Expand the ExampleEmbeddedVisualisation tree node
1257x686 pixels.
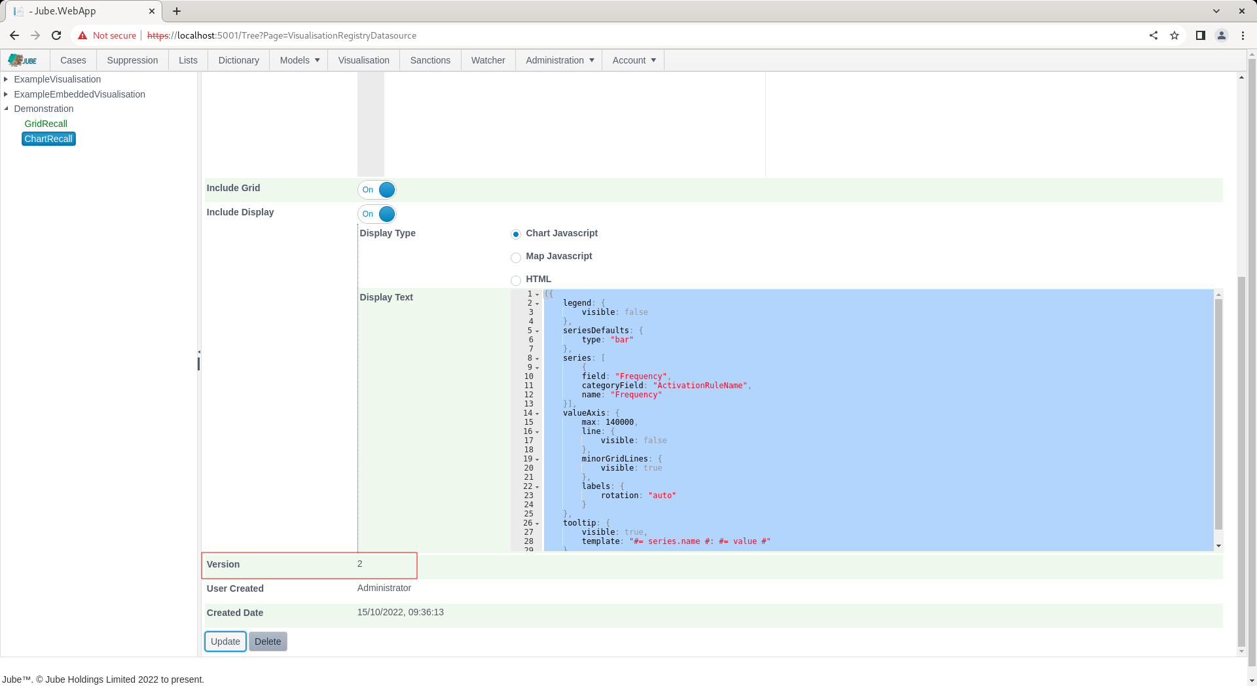click(x=6, y=94)
